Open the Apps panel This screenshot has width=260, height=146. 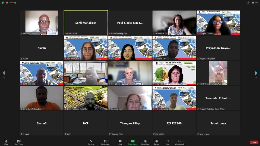(x=168, y=142)
